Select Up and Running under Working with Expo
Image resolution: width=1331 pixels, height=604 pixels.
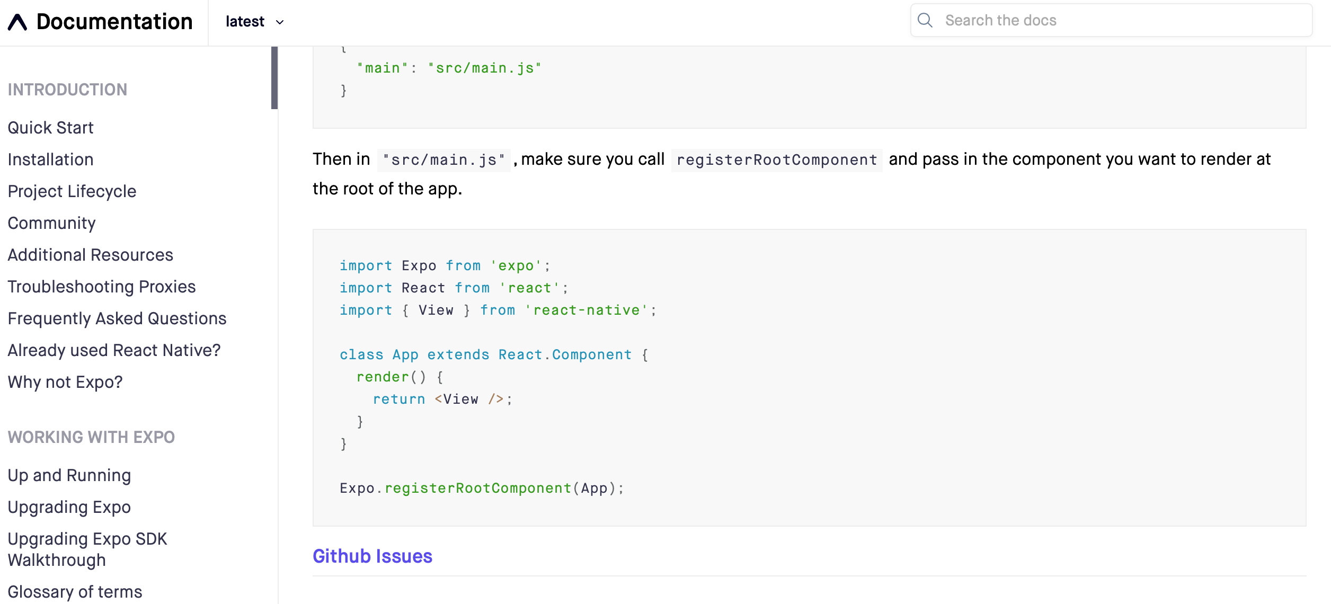pos(69,475)
